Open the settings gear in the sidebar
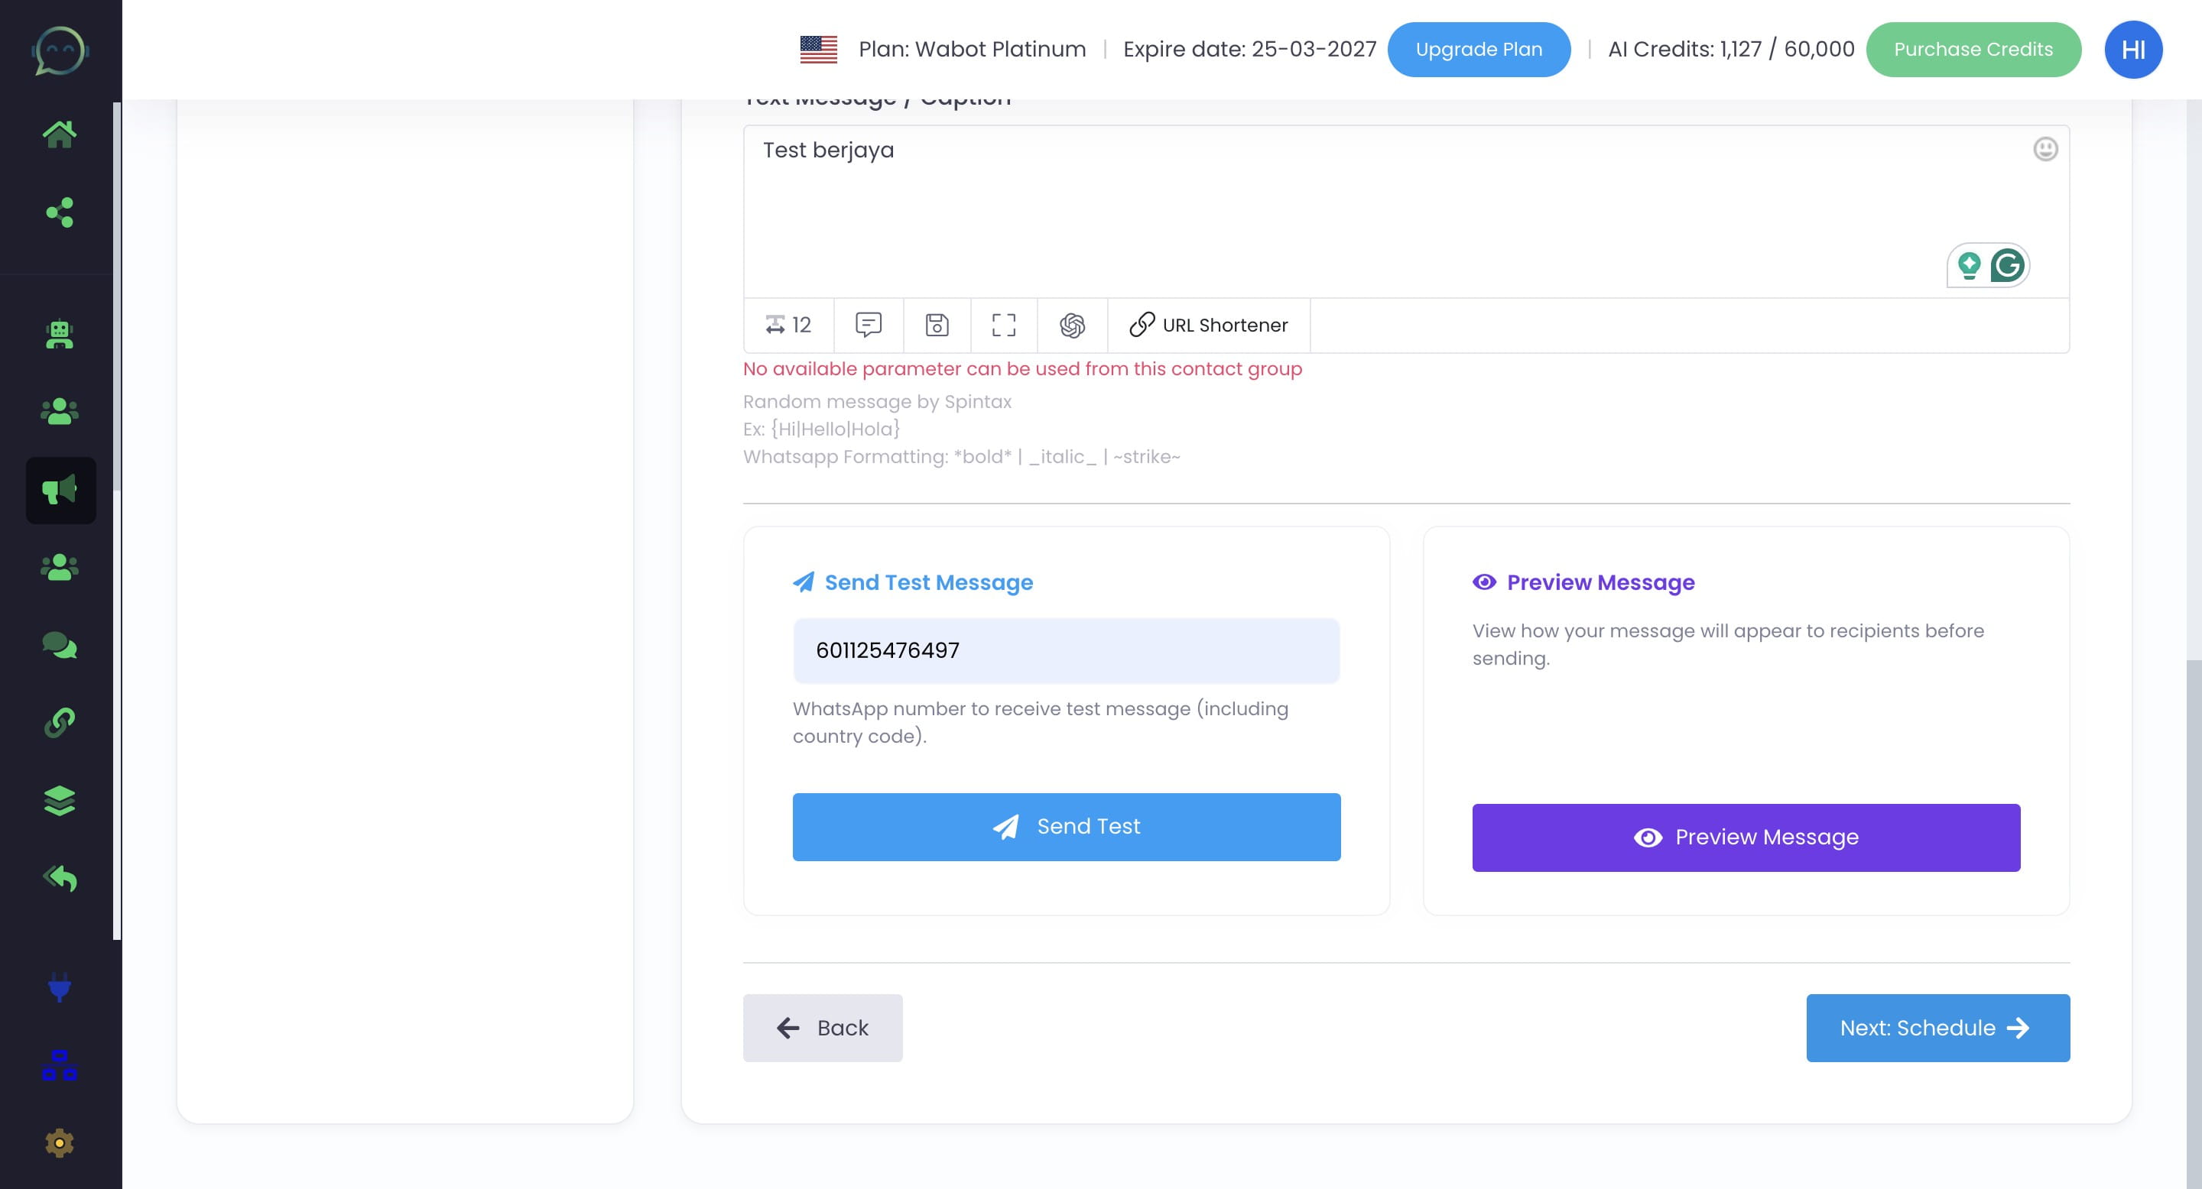2202x1189 pixels. pyautogui.click(x=60, y=1143)
